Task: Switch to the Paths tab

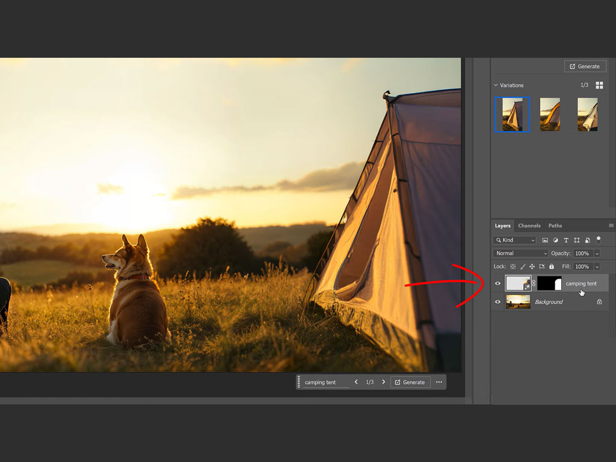Action: click(x=555, y=226)
